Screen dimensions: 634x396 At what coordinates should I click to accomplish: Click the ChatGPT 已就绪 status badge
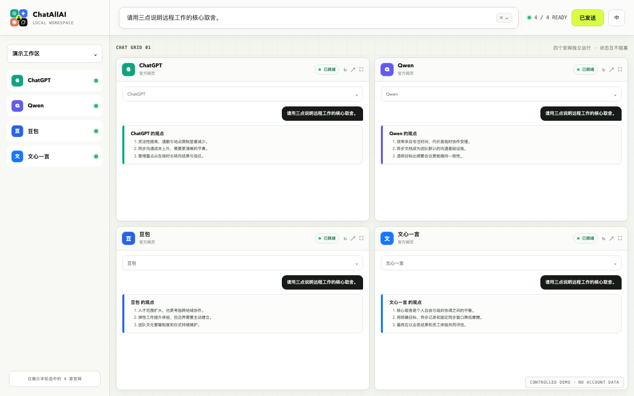[x=327, y=70]
